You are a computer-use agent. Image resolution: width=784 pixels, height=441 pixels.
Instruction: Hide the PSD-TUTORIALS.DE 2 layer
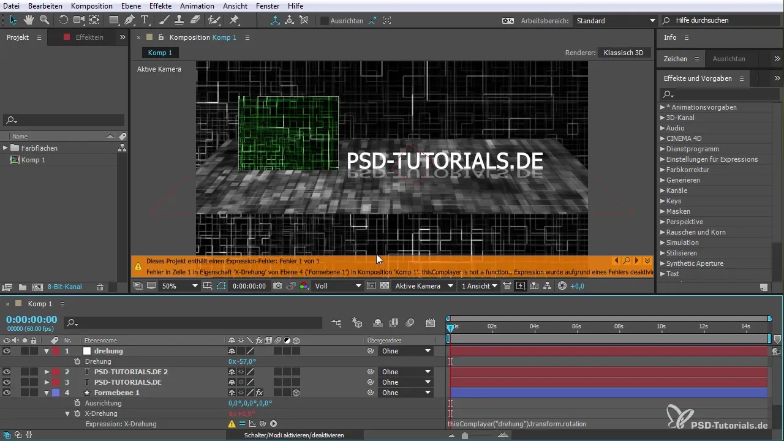click(x=7, y=372)
